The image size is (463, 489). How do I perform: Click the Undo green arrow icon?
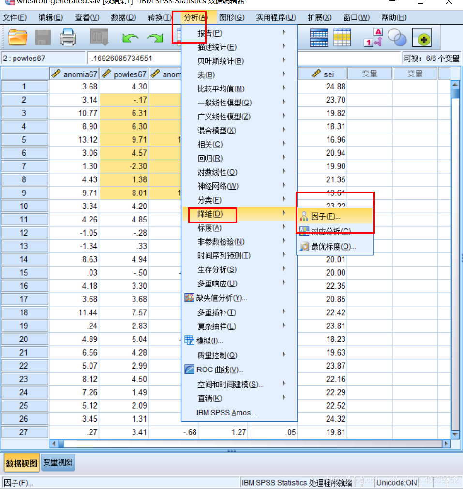click(x=130, y=38)
